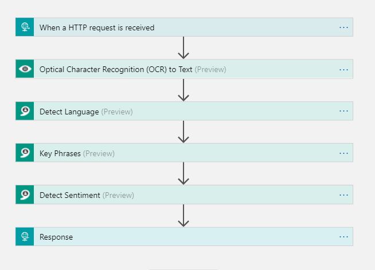Open ellipsis menu on Key Phrases step
This screenshot has width=375, height=270.
343,153
